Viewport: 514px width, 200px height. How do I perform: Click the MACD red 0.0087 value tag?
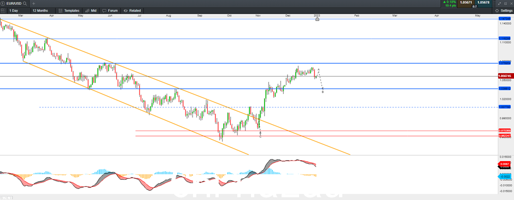click(504, 164)
